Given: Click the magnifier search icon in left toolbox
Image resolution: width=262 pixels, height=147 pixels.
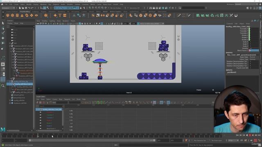Looking at the screenshot, I should 3,86.
